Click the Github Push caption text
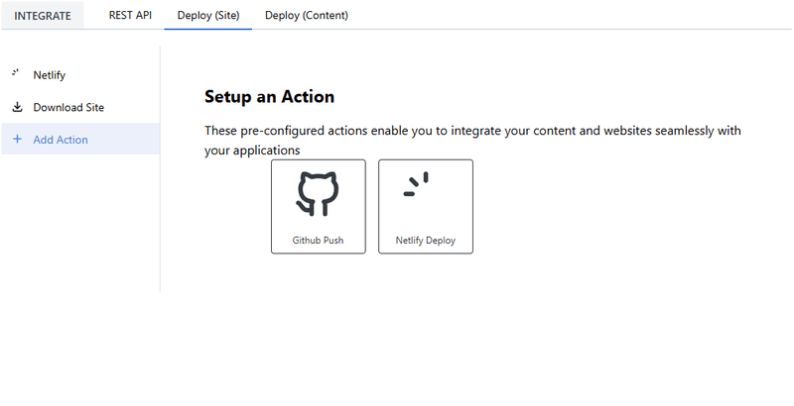This screenshot has width=794, height=406. pyautogui.click(x=318, y=241)
